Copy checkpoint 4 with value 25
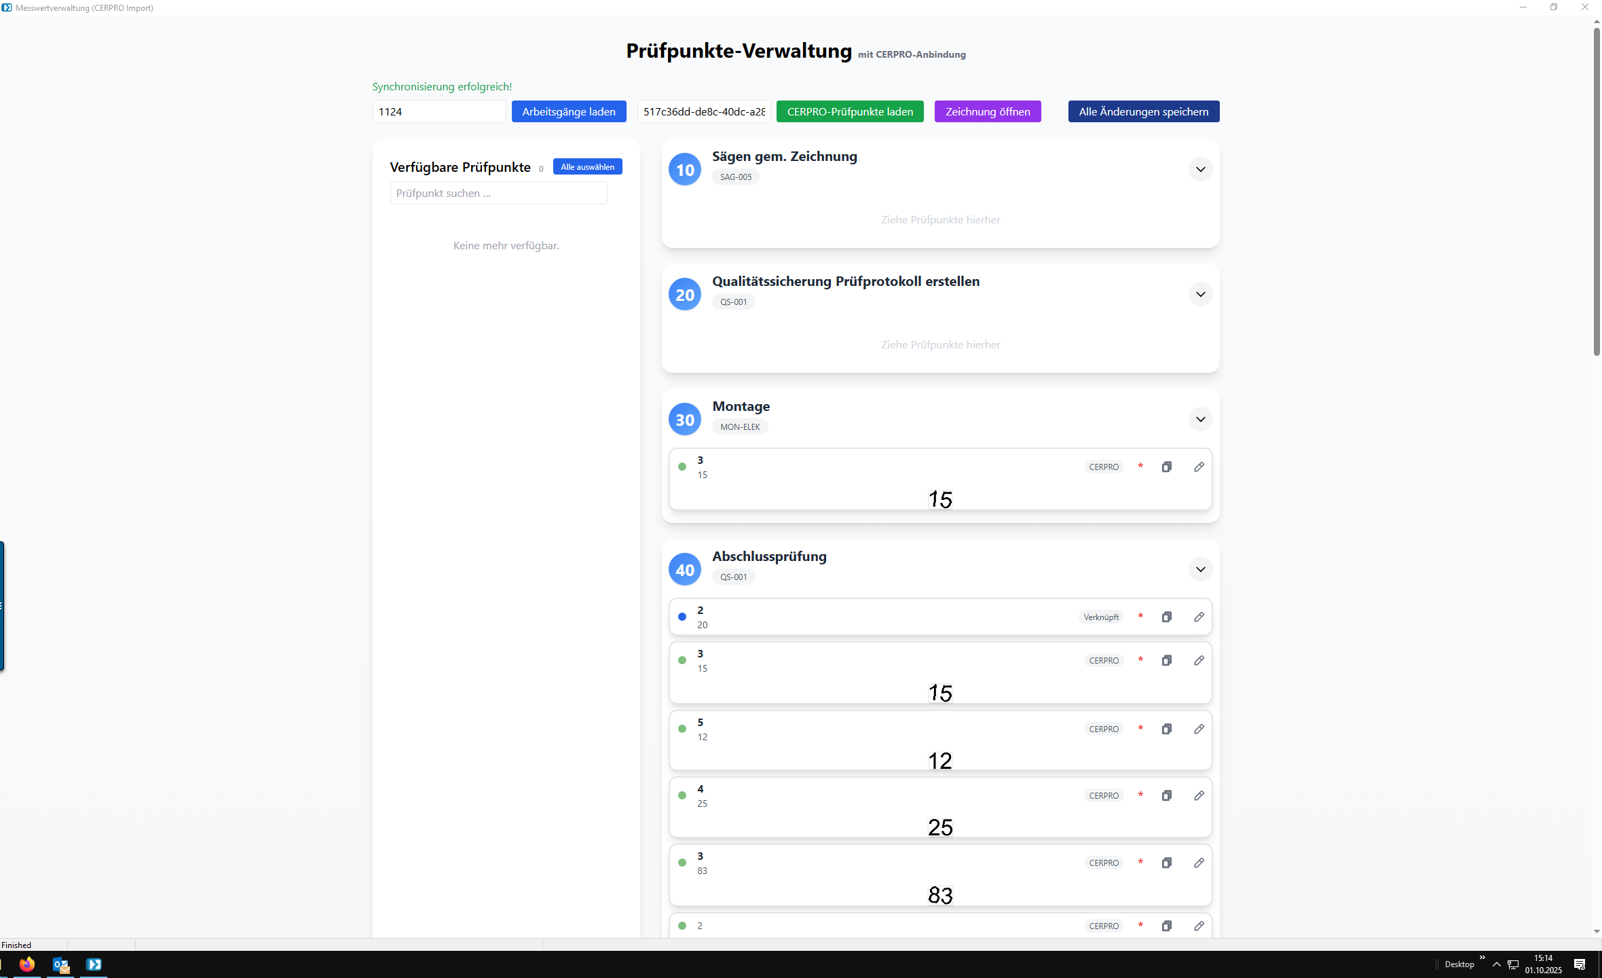 pyautogui.click(x=1166, y=795)
